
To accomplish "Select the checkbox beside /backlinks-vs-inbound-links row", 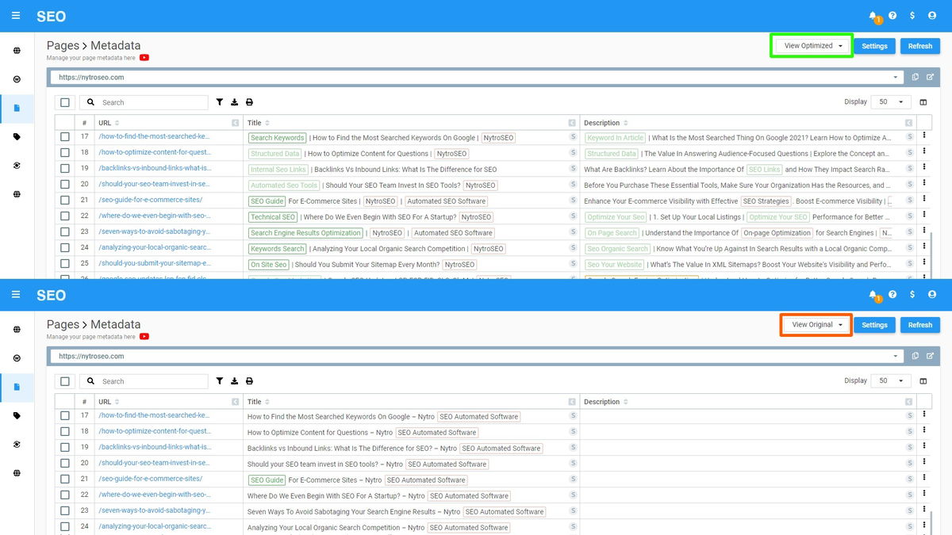I will coord(65,169).
